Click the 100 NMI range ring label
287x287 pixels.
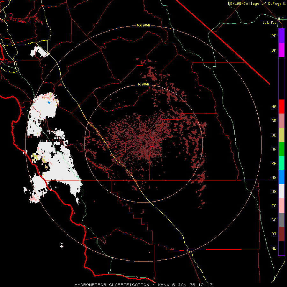143,25
